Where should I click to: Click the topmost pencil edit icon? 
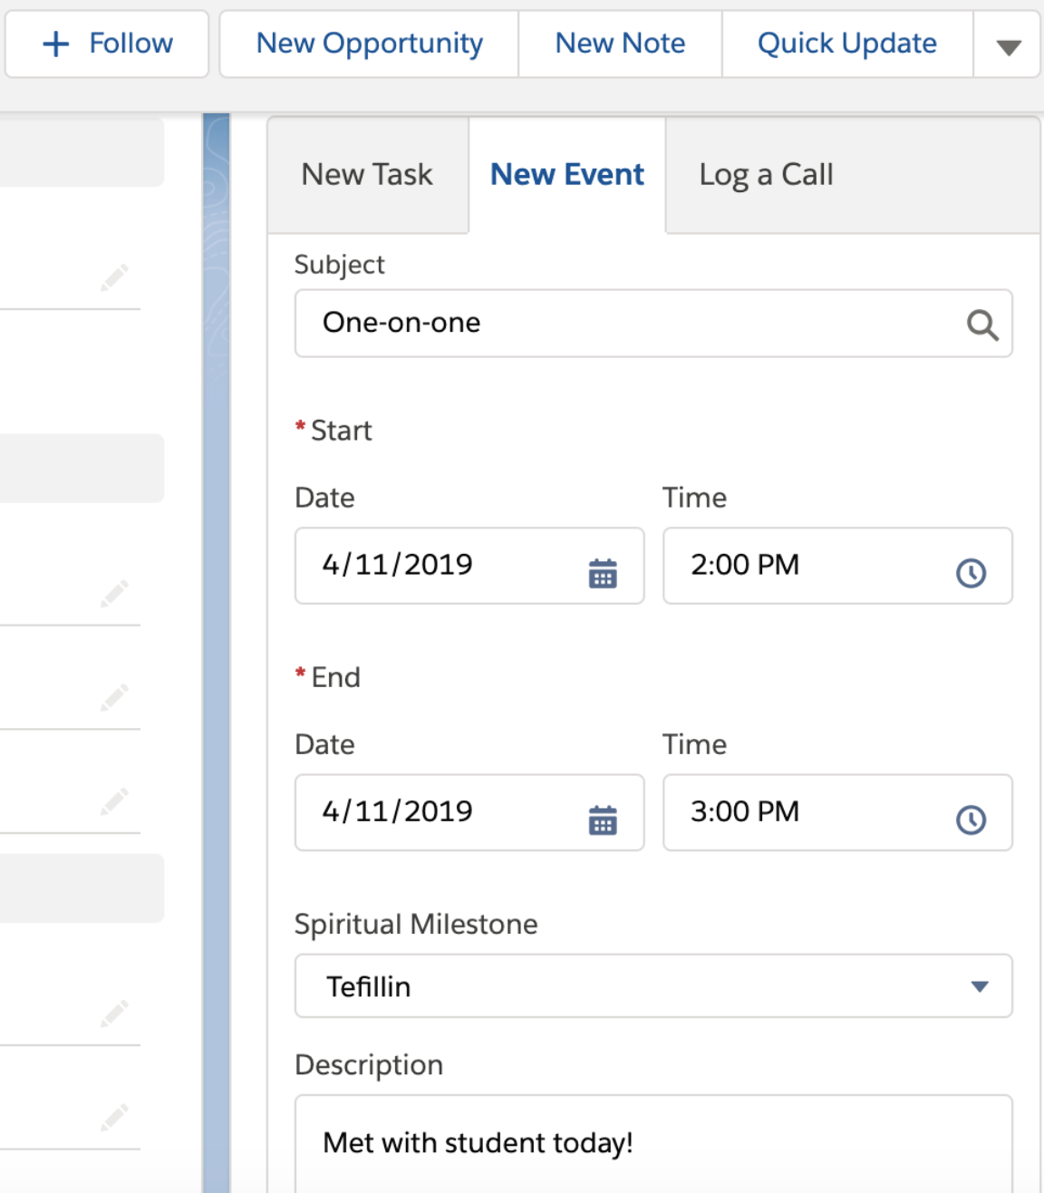click(114, 277)
